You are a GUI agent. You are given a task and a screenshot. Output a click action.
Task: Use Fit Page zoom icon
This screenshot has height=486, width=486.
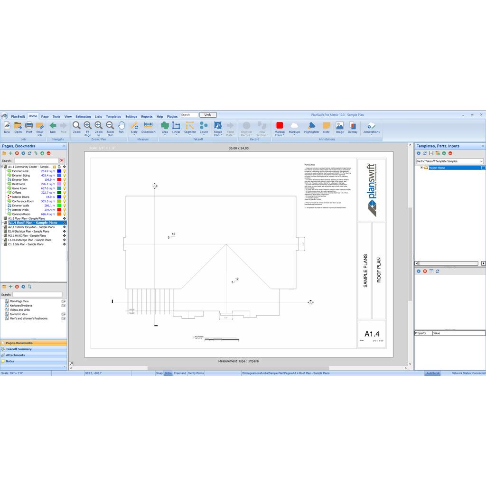coord(88,127)
